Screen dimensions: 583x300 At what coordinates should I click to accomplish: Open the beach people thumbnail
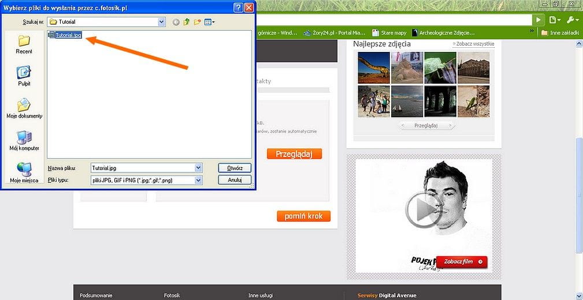(x=374, y=102)
